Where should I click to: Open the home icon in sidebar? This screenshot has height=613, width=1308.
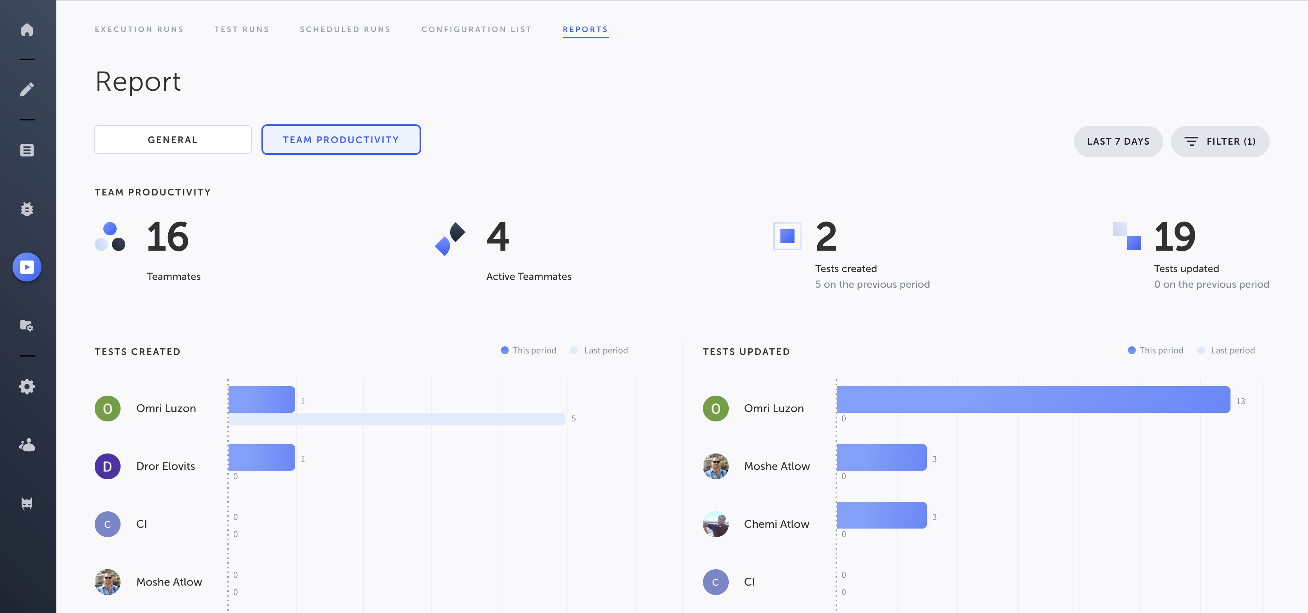pos(27,29)
